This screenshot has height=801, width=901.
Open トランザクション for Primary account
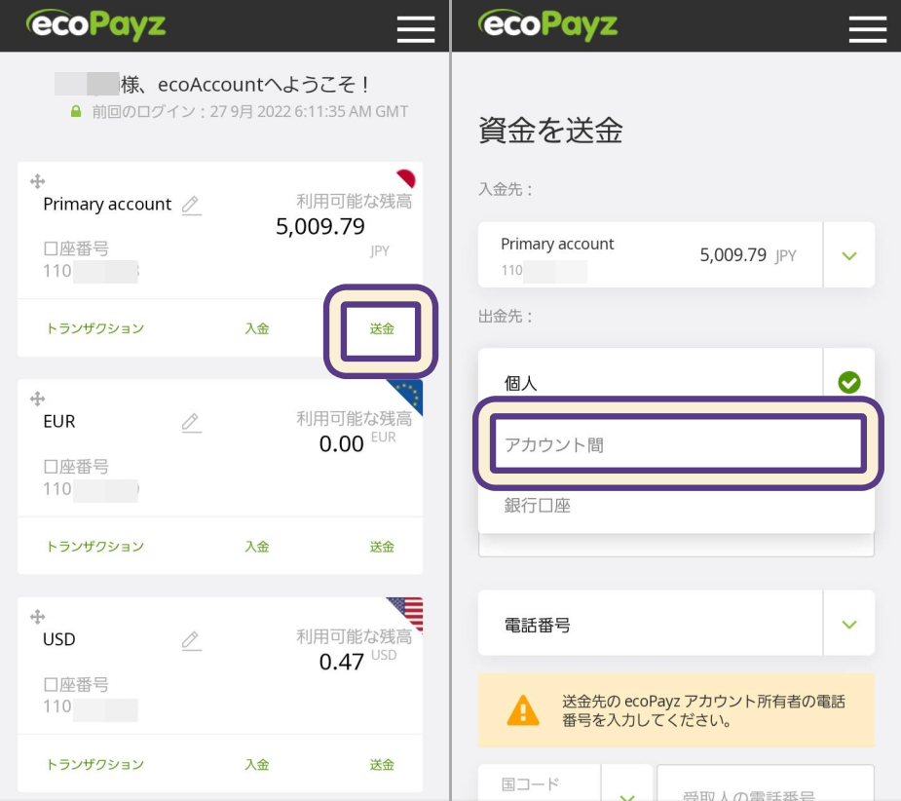click(x=94, y=328)
